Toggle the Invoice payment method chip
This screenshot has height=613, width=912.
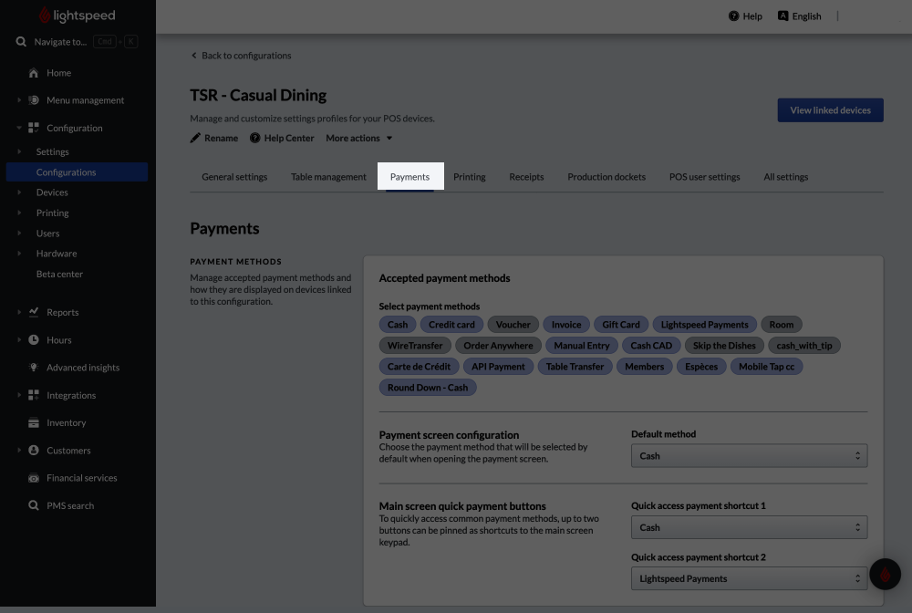click(566, 325)
